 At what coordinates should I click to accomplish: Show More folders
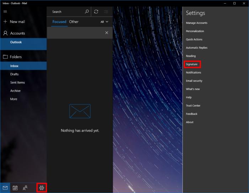(x=23, y=99)
